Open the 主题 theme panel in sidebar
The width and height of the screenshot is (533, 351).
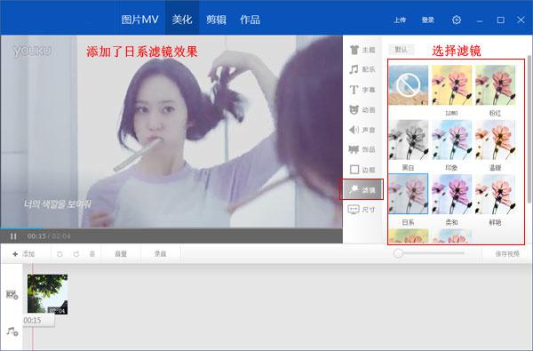pos(362,50)
